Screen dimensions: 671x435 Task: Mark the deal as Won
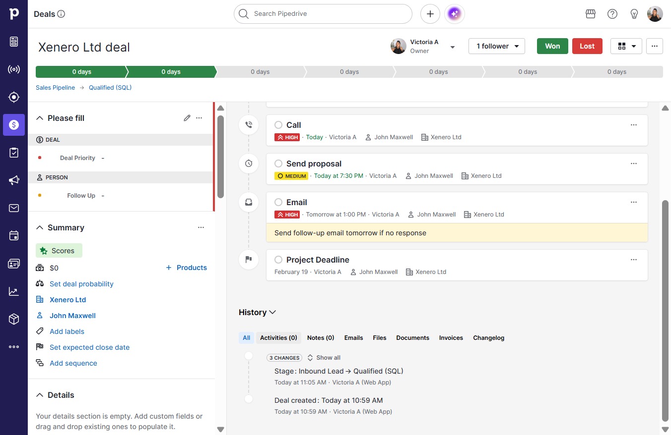pos(552,46)
